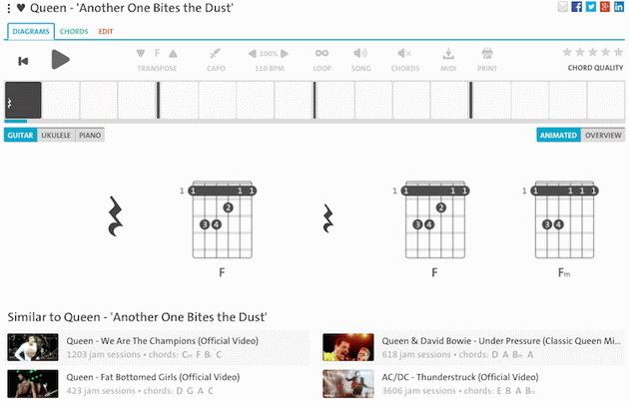629x401 pixels.
Task: Increase tempo with the right arrow
Action: [x=285, y=53]
